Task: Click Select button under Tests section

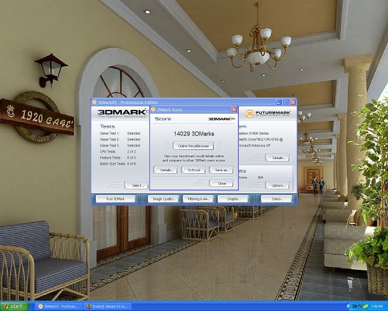Action: point(137,185)
